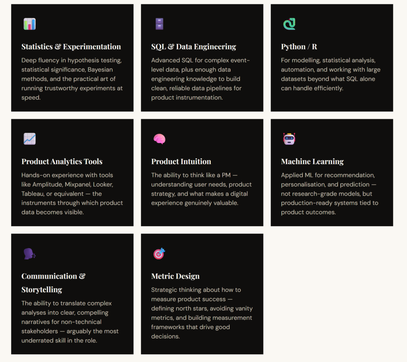
Task: Click the line chart icon above Product Analytics Tools
Action: [29, 139]
